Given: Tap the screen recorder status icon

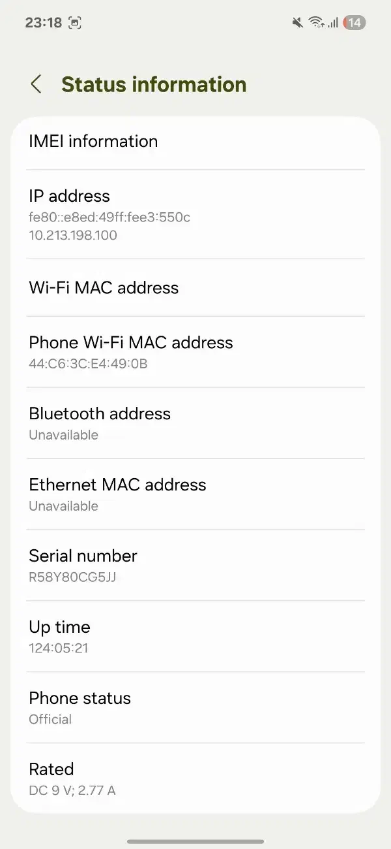Looking at the screenshot, I should tap(75, 23).
